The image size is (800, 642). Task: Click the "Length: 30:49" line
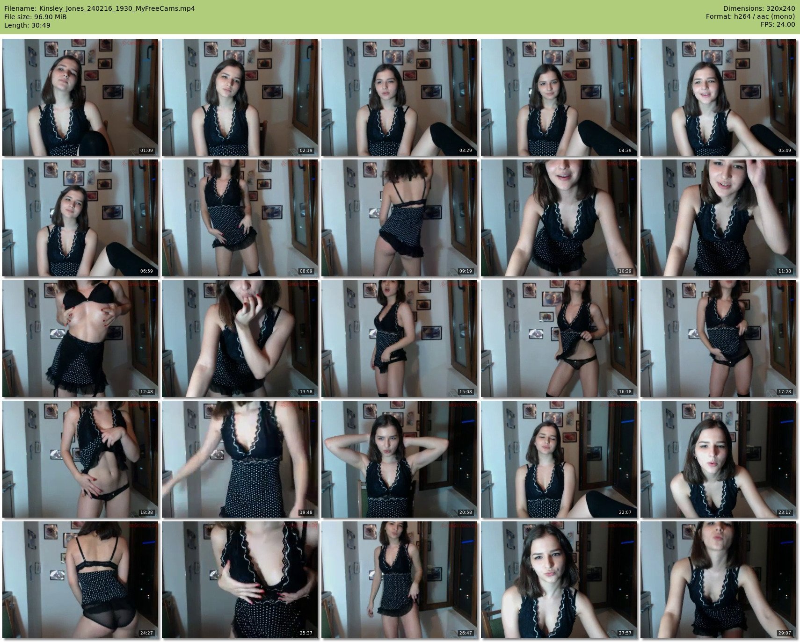[27, 25]
